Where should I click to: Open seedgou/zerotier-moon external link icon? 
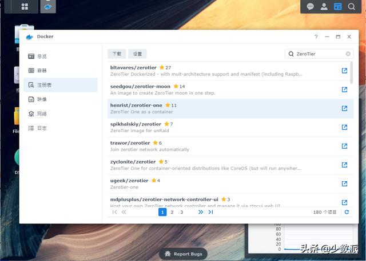pyautogui.click(x=344, y=89)
